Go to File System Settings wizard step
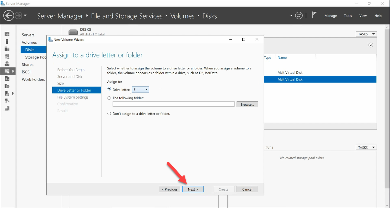The width and height of the screenshot is (390, 208). [x=73, y=97]
